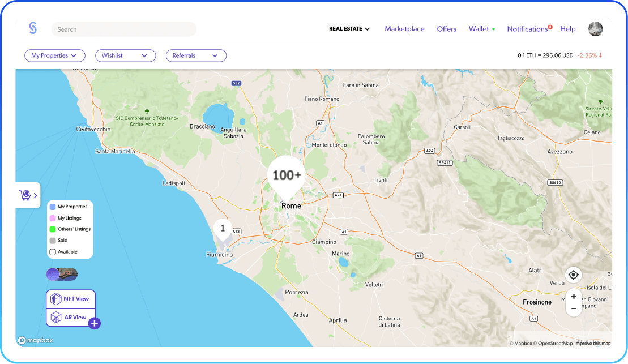Image resolution: width=628 pixels, height=364 pixels.
Task: Click the Ladispoli map label
Action: 173,183
